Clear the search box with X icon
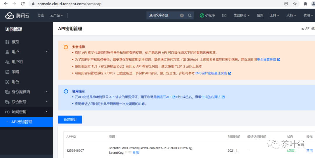 (182, 15)
